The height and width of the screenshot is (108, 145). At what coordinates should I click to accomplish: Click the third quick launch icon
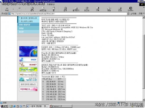[x=18, y=106]
